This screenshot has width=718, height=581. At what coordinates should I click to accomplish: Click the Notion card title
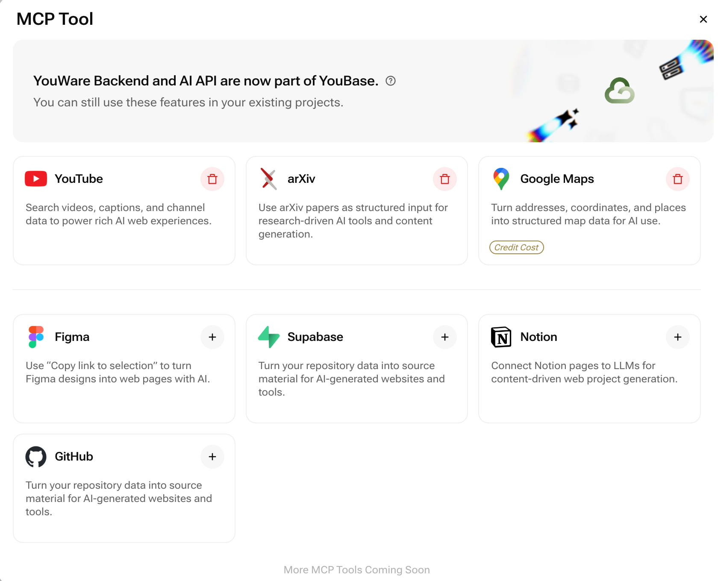coord(539,337)
